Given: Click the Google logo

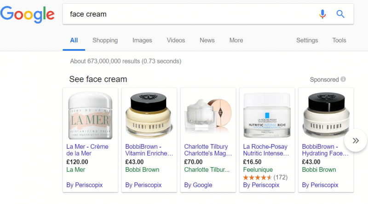Looking at the screenshot, I should [x=28, y=15].
